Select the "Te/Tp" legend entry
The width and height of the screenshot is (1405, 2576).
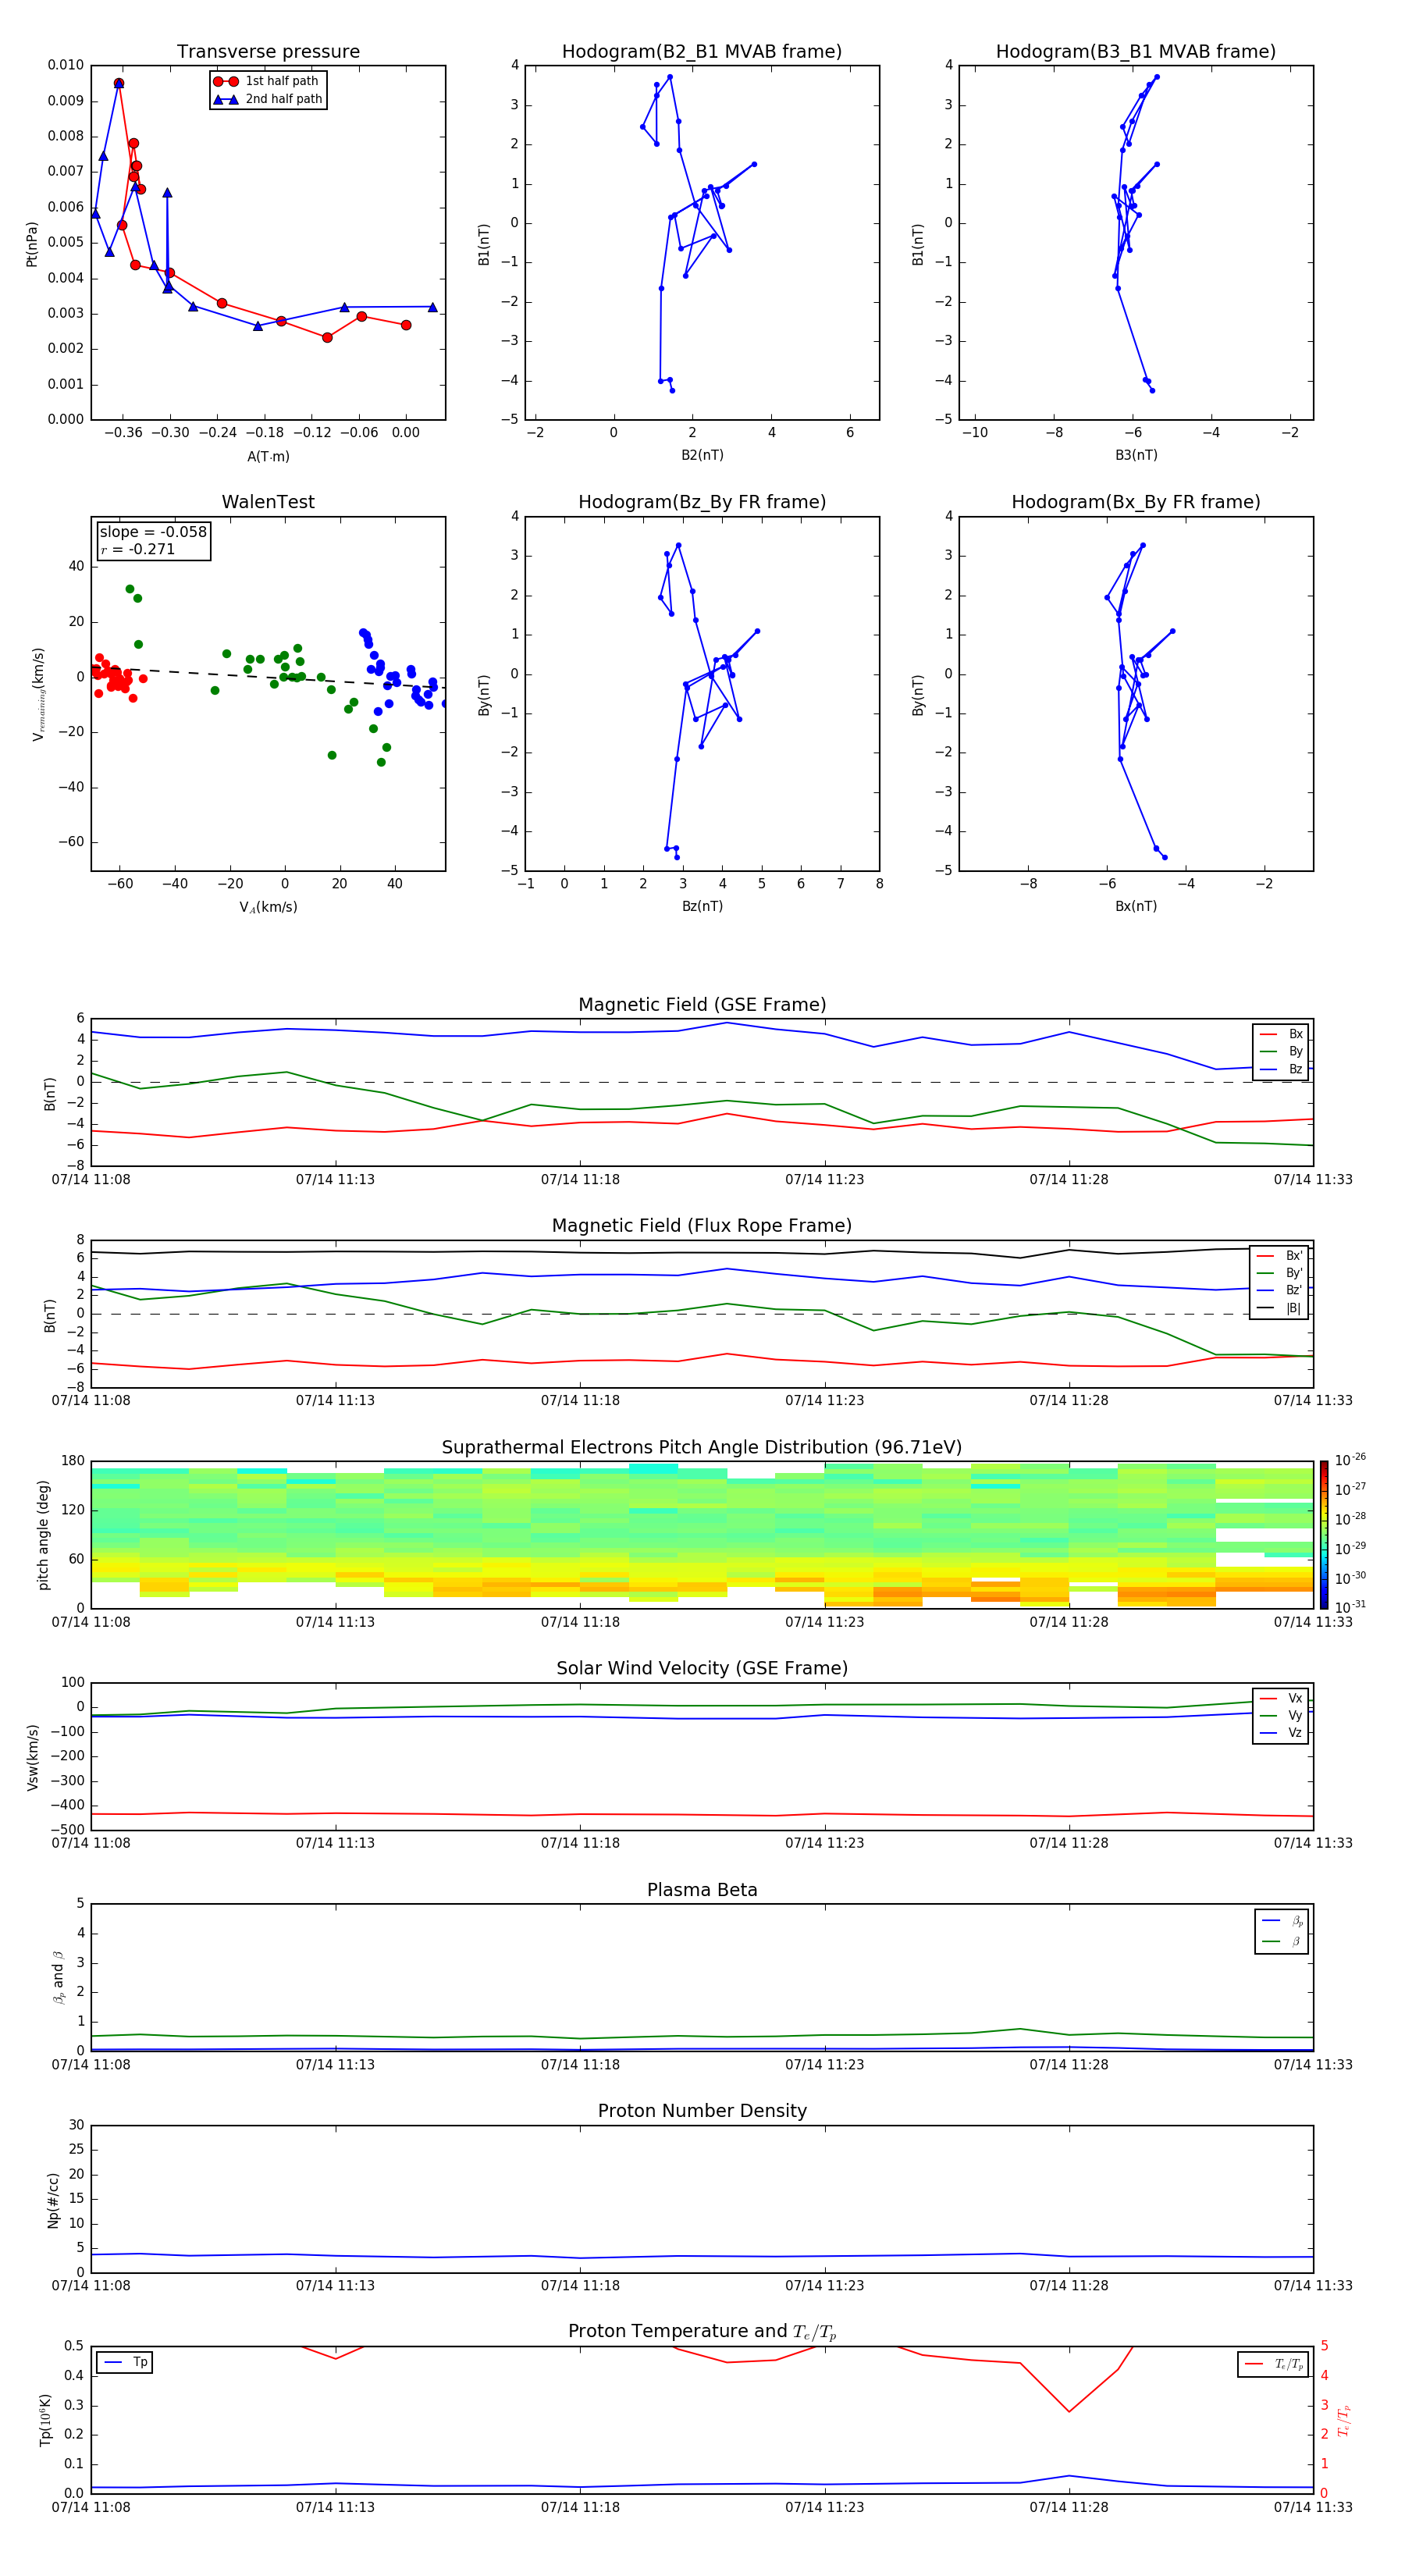pyautogui.click(x=1275, y=2365)
